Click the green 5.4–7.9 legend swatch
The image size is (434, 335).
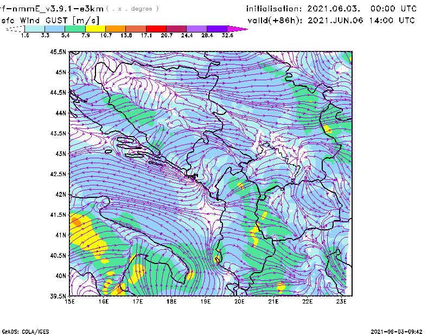pos(75,29)
